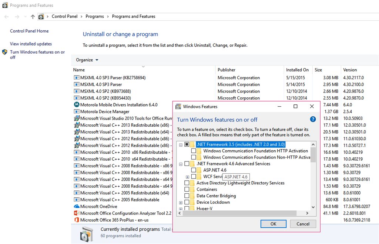The image size is (379, 244).
Task: Open Control Panel Home link
Action: click(29, 31)
